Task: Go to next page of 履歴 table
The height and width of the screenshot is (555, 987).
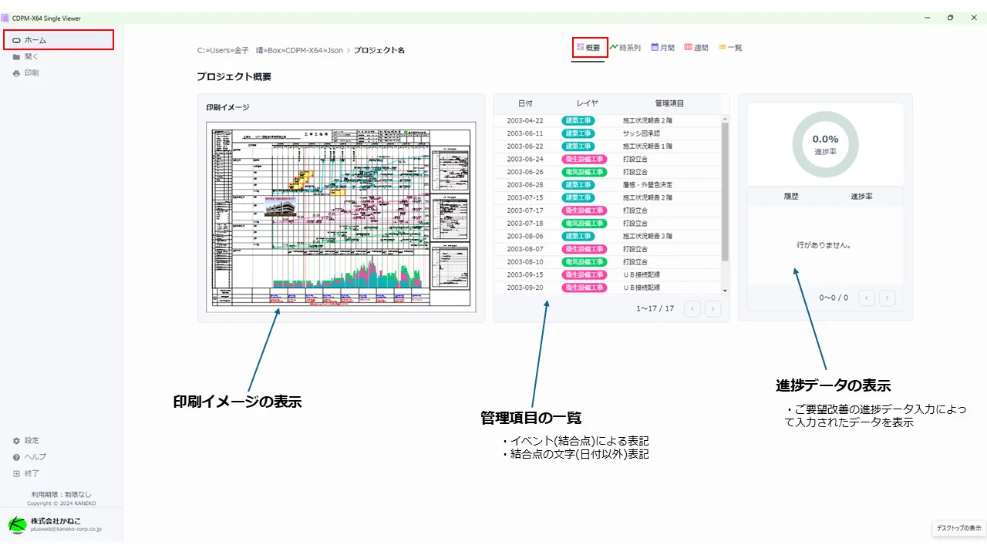Action: point(888,298)
